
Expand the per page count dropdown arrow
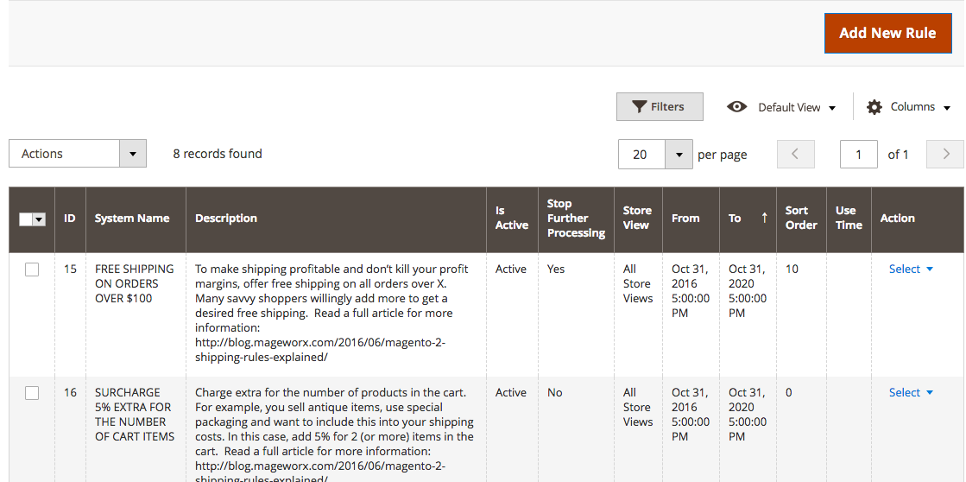(x=679, y=155)
